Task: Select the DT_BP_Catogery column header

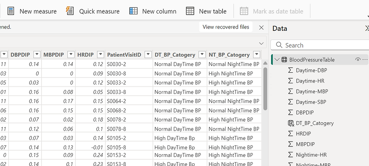Action: click(175, 55)
